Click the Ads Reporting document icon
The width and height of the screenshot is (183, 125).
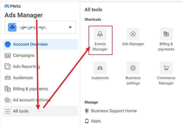(x=8, y=67)
